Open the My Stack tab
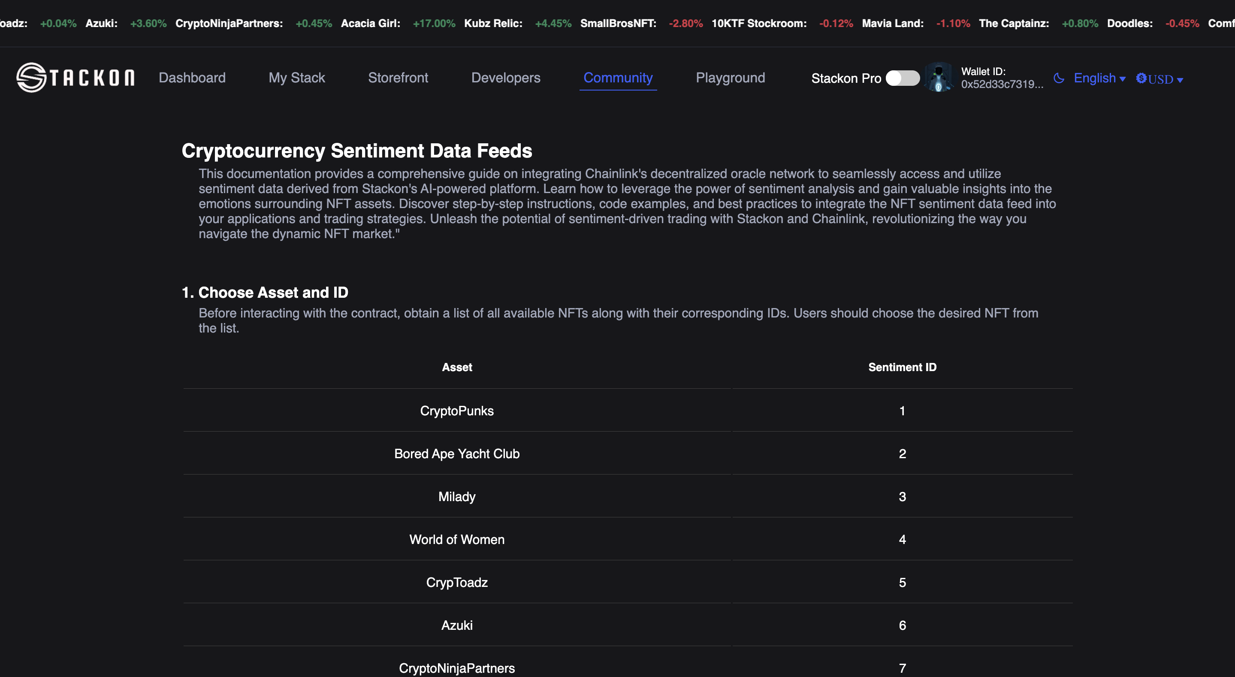The width and height of the screenshot is (1235, 677). [297, 78]
